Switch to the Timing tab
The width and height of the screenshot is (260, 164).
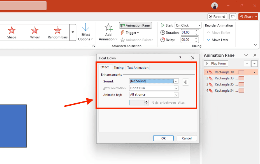(119, 67)
